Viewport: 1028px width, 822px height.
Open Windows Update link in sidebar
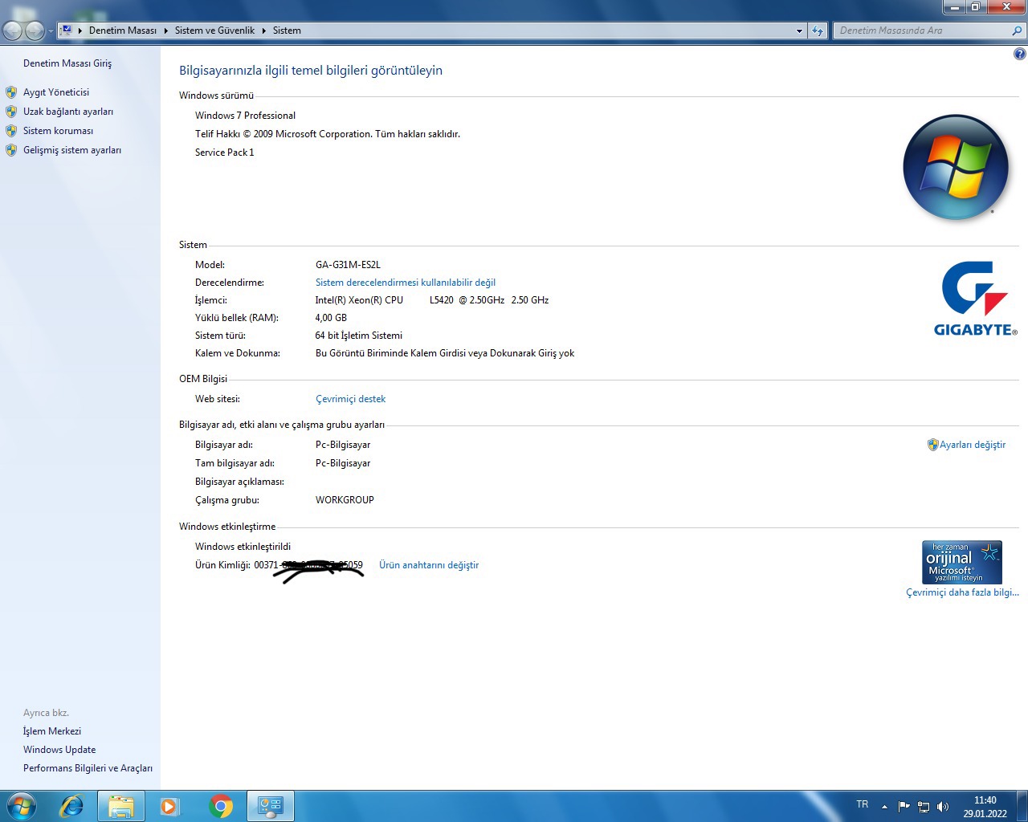click(x=59, y=750)
